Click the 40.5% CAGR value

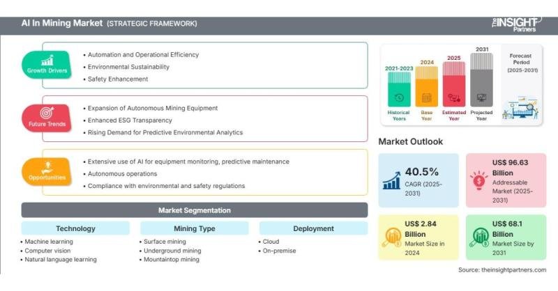click(x=421, y=171)
